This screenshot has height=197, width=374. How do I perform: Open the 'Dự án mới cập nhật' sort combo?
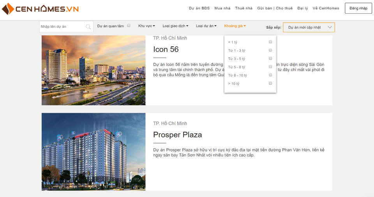point(309,27)
